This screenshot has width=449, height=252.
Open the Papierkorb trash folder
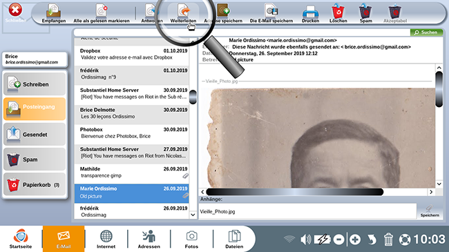click(35, 185)
